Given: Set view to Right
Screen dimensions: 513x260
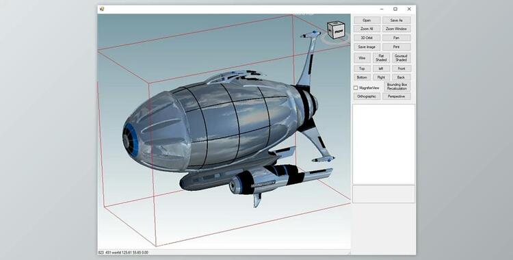Looking at the screenshot, I should tap(381, 77).
